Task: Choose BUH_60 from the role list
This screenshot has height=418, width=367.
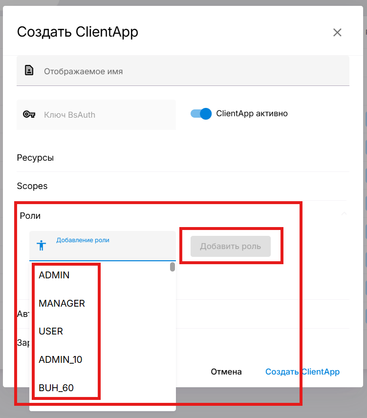Action: click(x=56, y=388)
